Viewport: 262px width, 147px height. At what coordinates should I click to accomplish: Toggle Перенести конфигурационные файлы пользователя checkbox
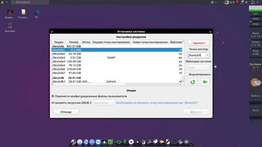pos(53,96)
